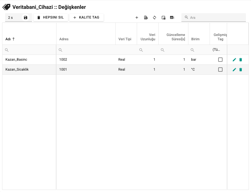The width and height of the screenshot is (251, 192).
Task: Click the Birim column filter field
Action: click(x=199, y=50)
